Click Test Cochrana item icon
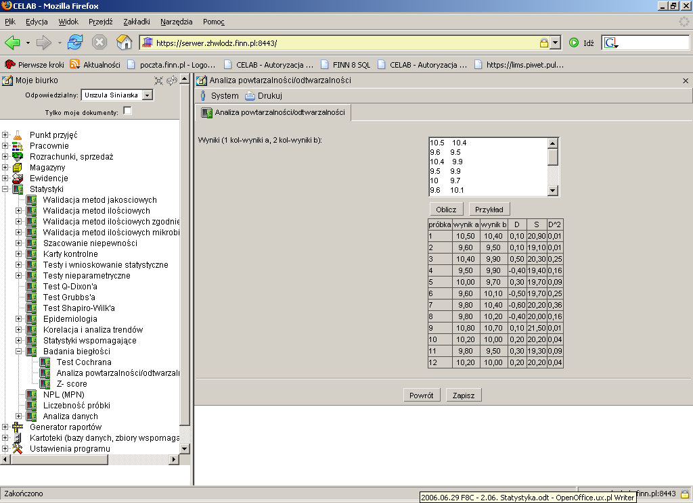The image size is (693, 503). [x=45, y=362]
